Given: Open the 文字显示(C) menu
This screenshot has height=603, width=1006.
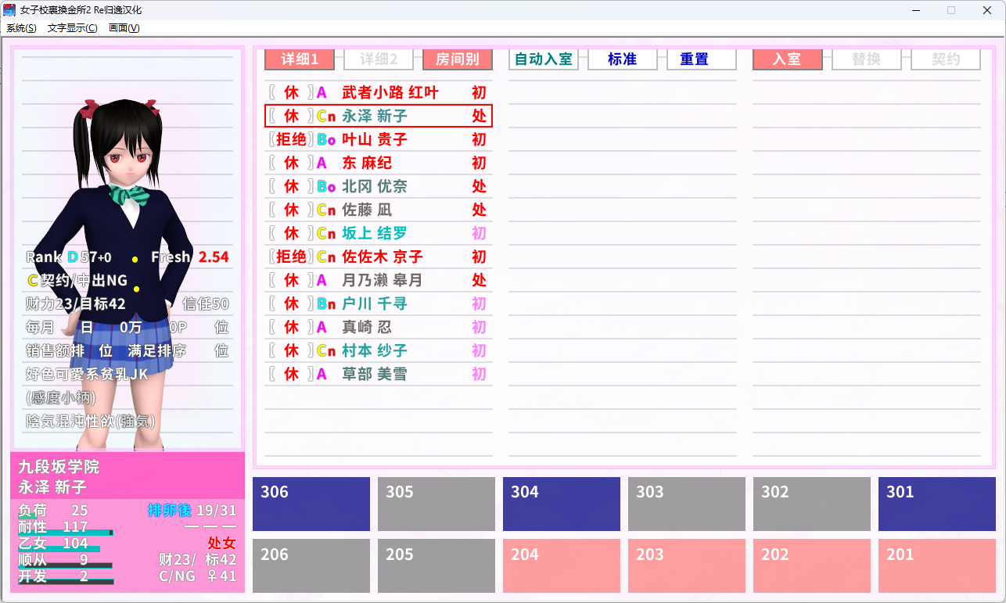Looking at the screenshot, I should (x=72, y=28).
